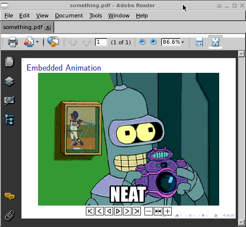
Task: Click the Beamer section navigation icon
Action: [x=203, y=216]
